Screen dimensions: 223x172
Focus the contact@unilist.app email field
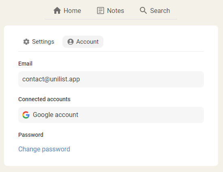tap(111, 79)
